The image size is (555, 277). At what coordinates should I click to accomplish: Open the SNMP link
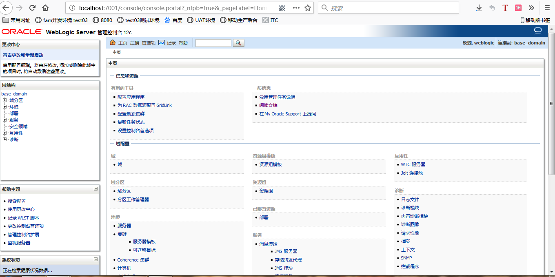[x=406, y=258]
